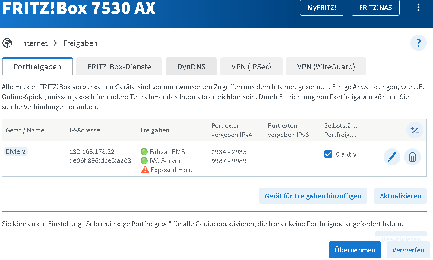Click the Internet breadcrumb link
The image size is (433, 260).
[34, 43]
